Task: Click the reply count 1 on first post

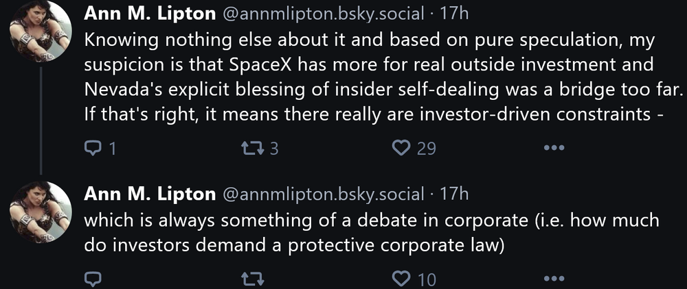Action: [x=111, y=148]
